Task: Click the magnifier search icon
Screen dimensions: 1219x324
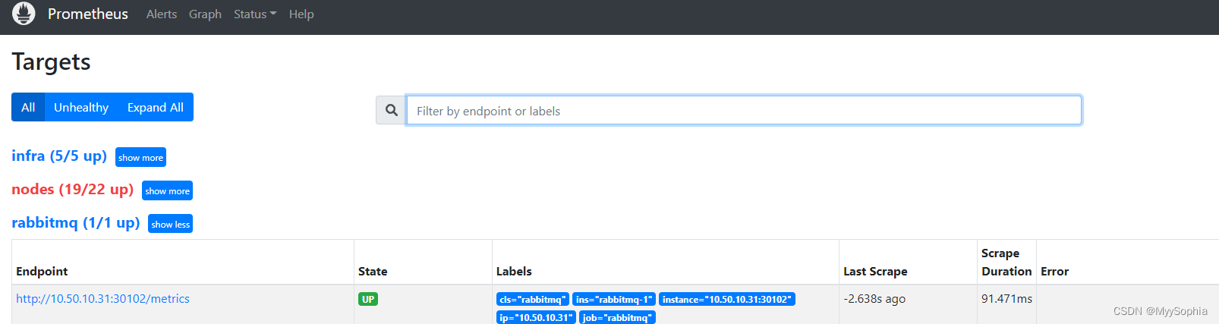Action: coord(392,111)
